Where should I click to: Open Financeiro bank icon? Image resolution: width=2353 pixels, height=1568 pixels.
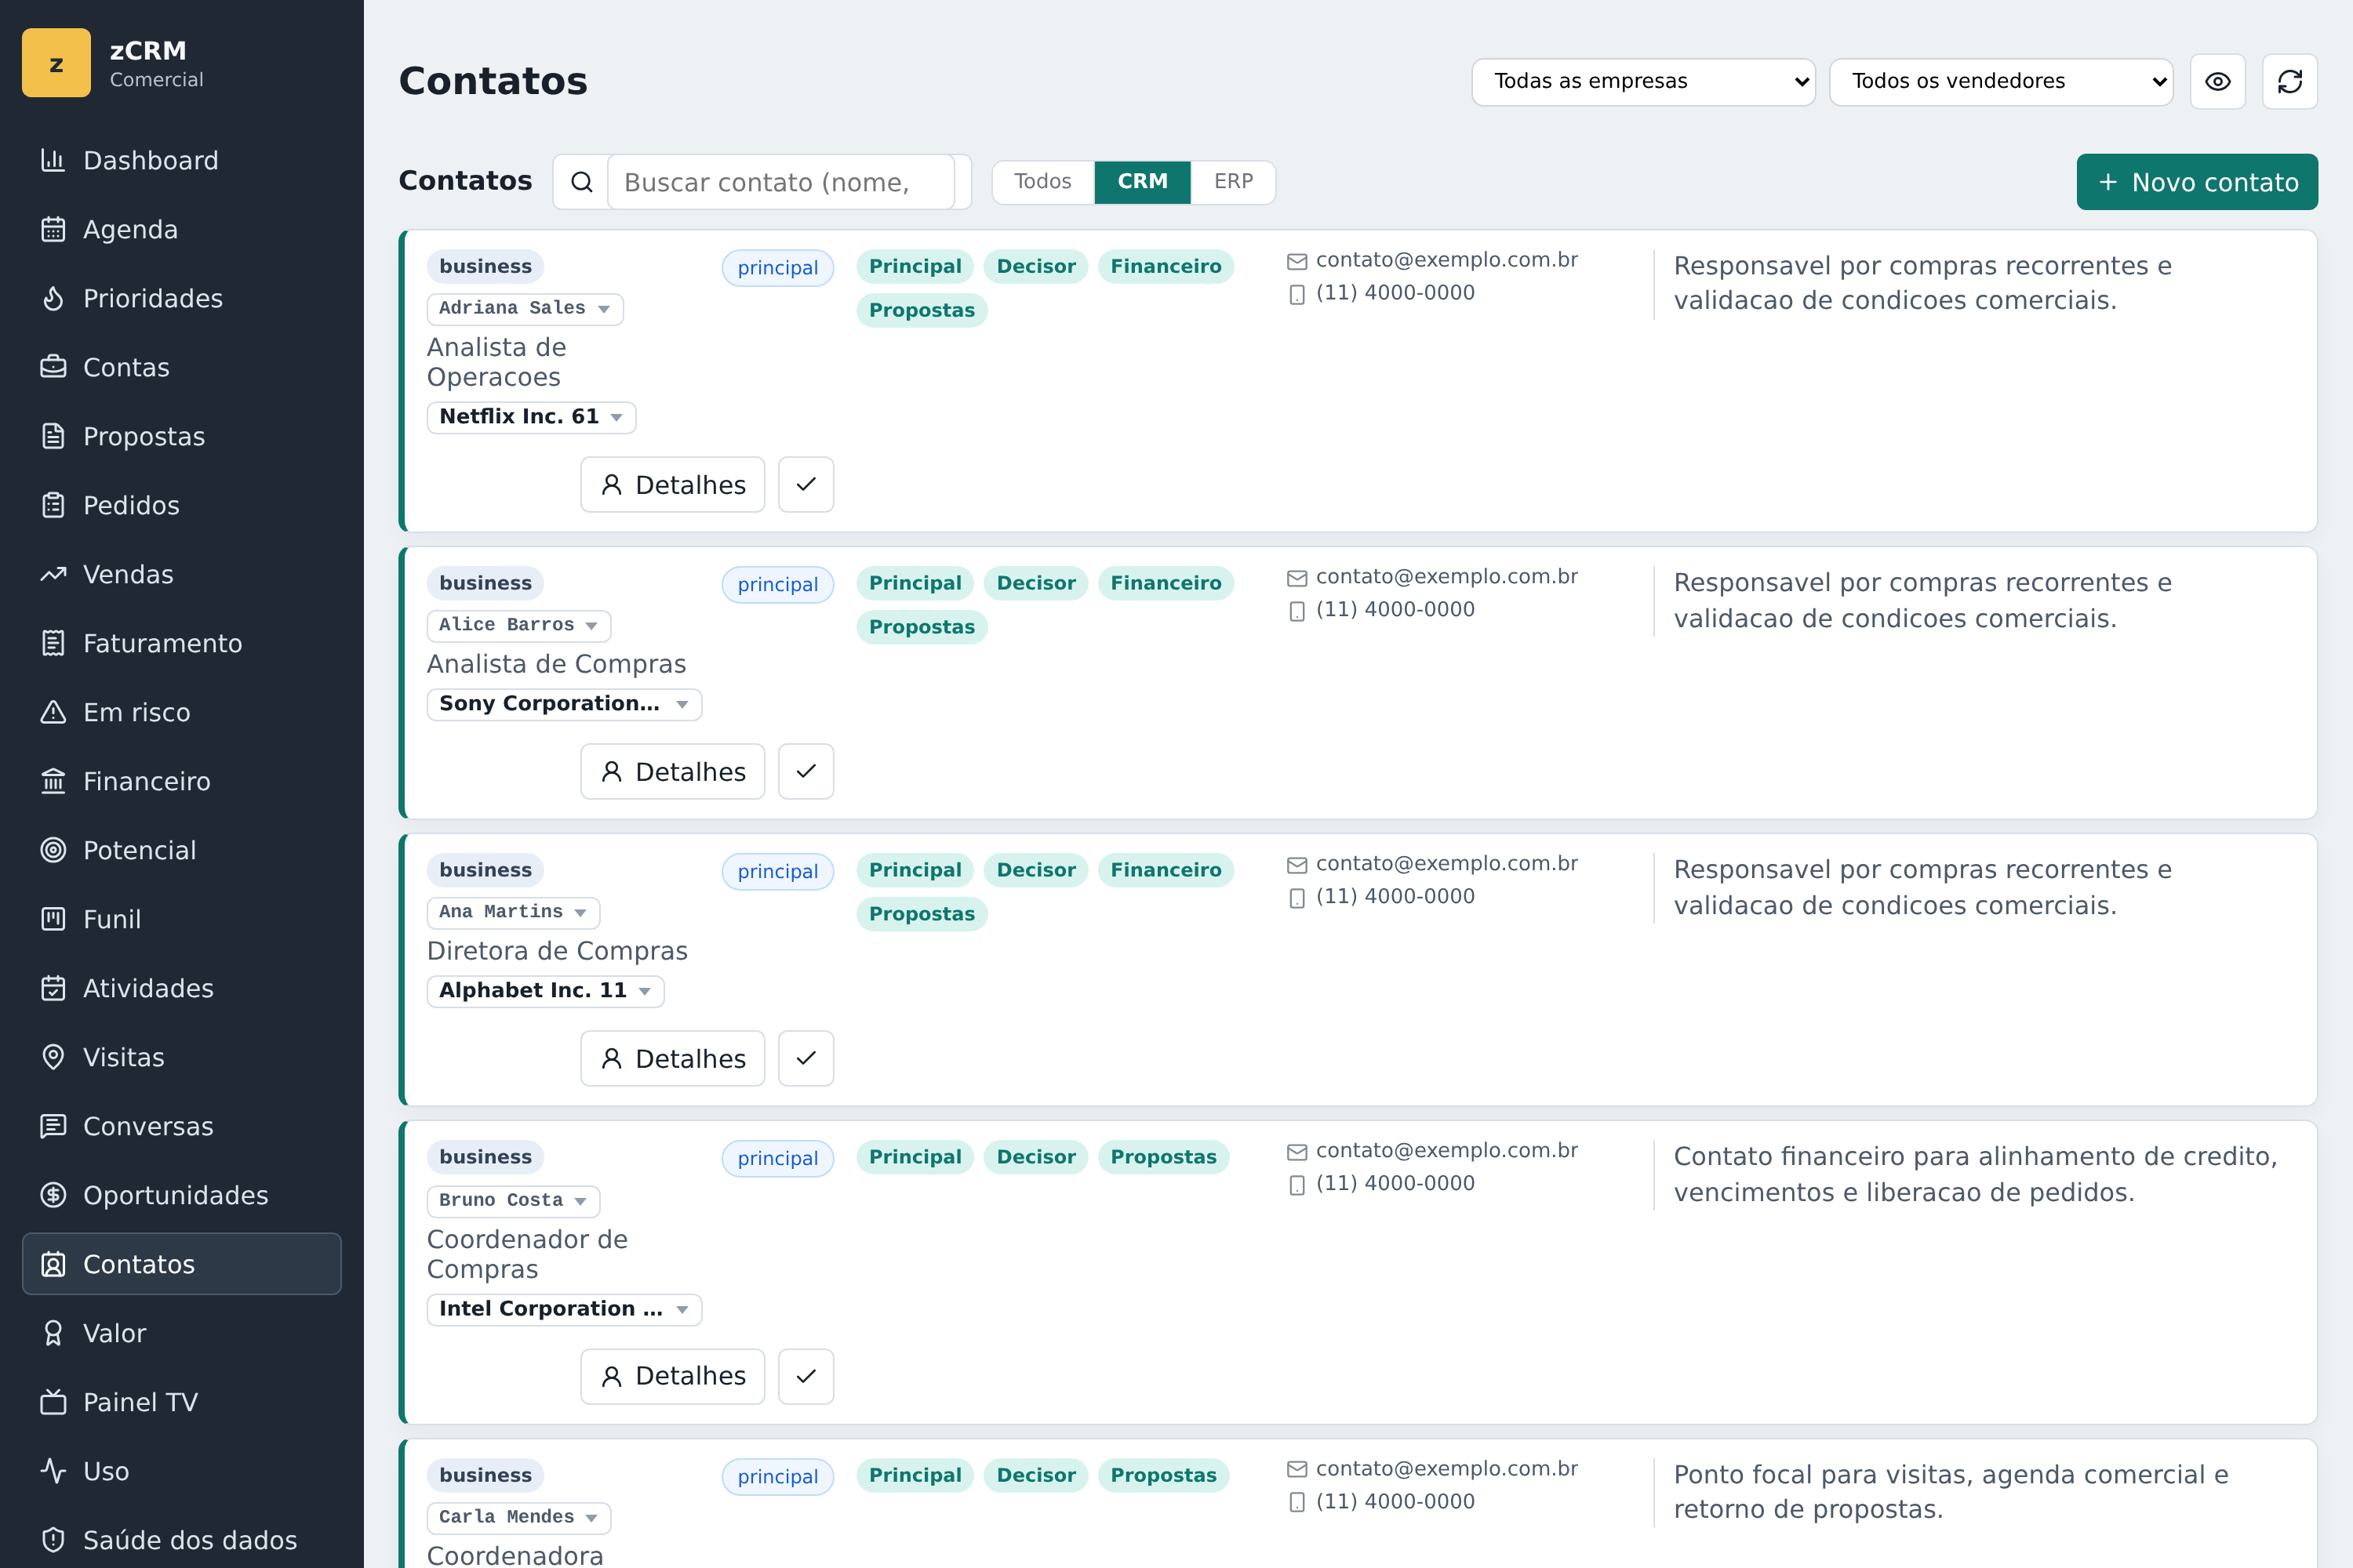pyautogui.click(x=53, y=781)
